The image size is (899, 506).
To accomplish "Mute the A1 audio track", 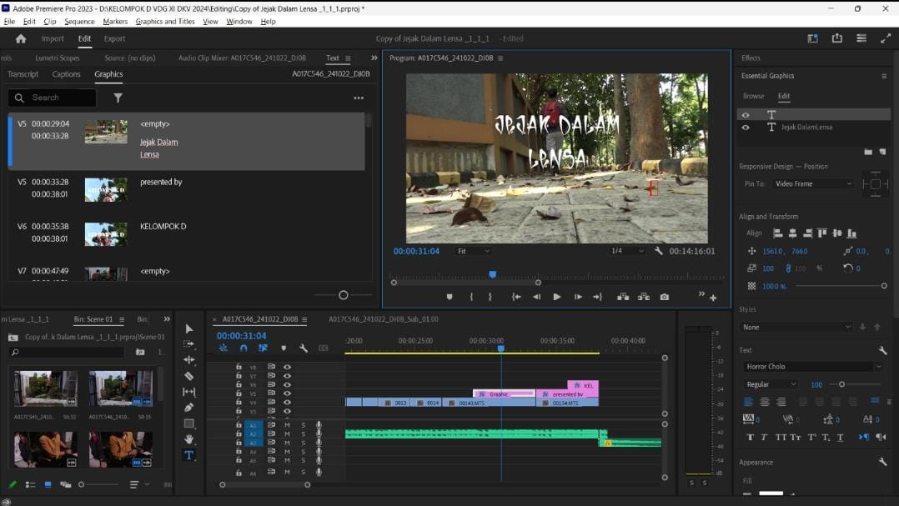I will (x=288, y=425).
